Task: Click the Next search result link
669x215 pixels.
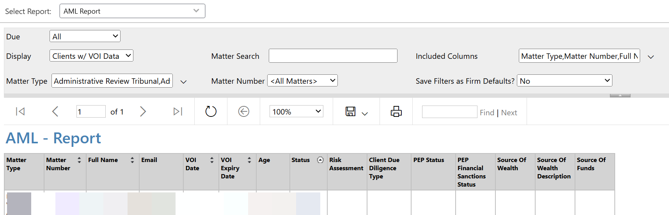Action: [x=509, y=113]
